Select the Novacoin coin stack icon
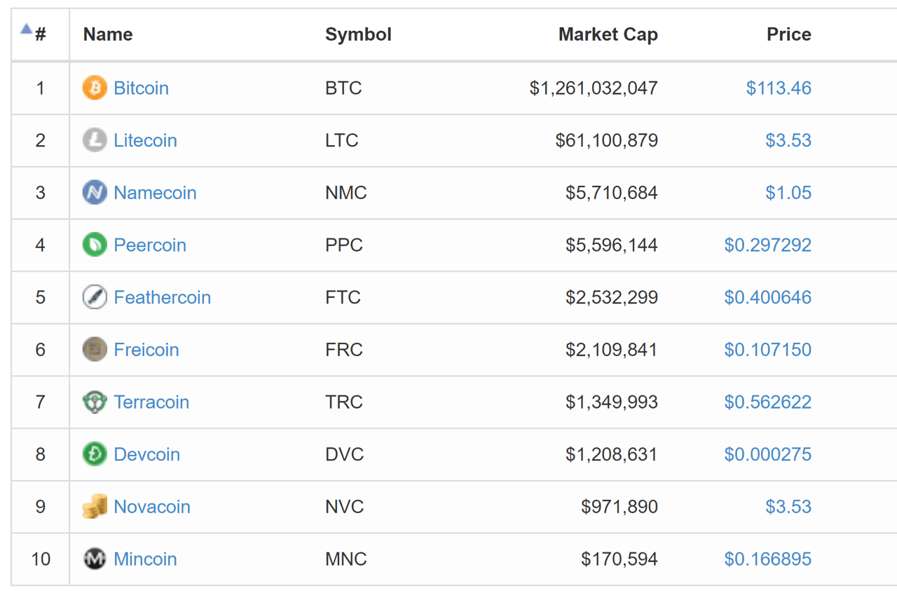Image resolution: width=897 pixels, height=591 pixels. coord(94,506)
